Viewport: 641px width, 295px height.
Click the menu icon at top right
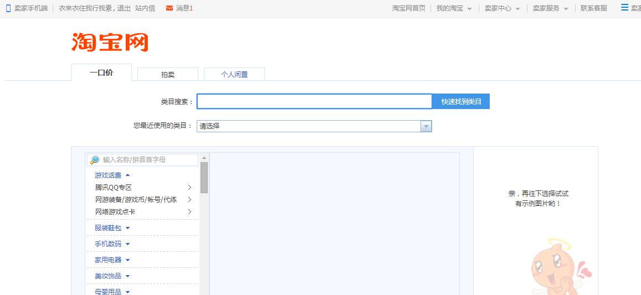point(624,8)
